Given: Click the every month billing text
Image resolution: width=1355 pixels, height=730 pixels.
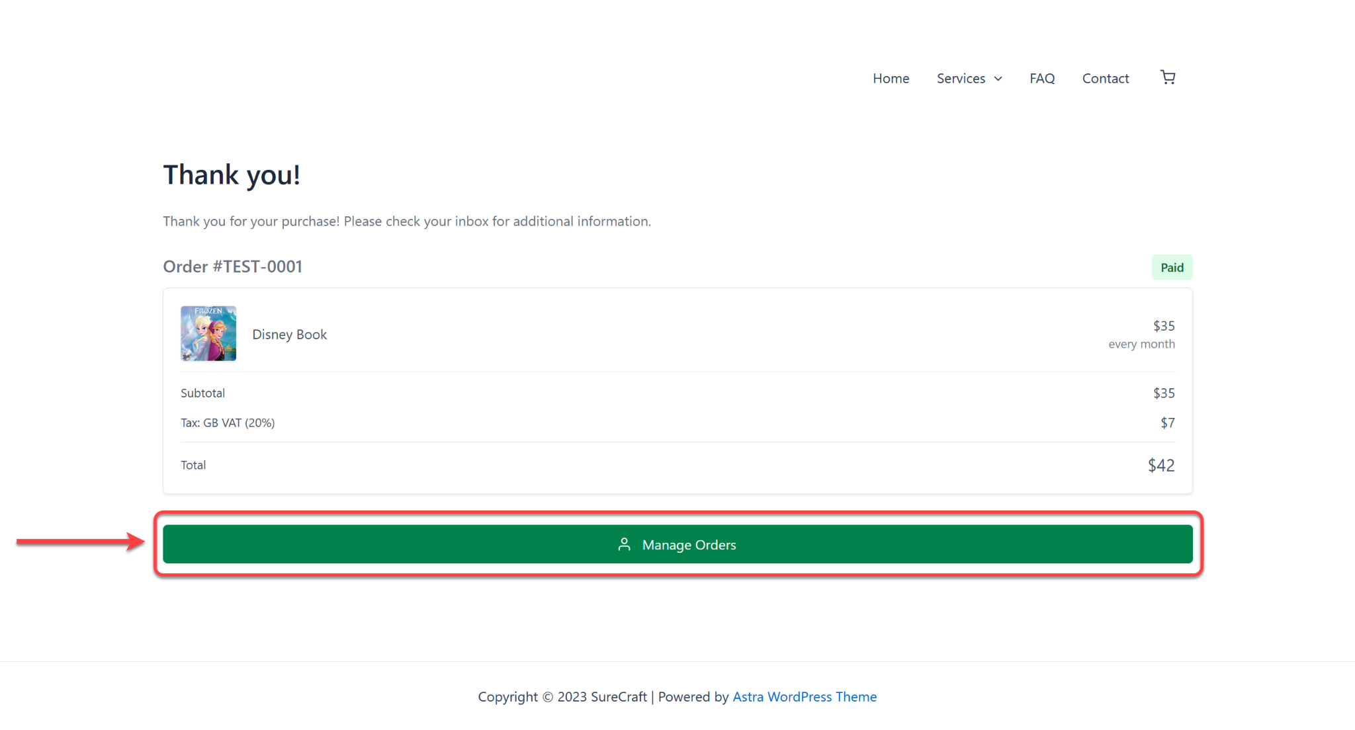Looking at the screenshot, I should pos(1141,344).
